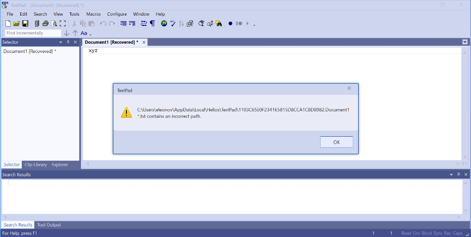The height and width of the screenshot is (237, 471).
Task: Toggle full screen view icon
Action: [x=63, y=23]
